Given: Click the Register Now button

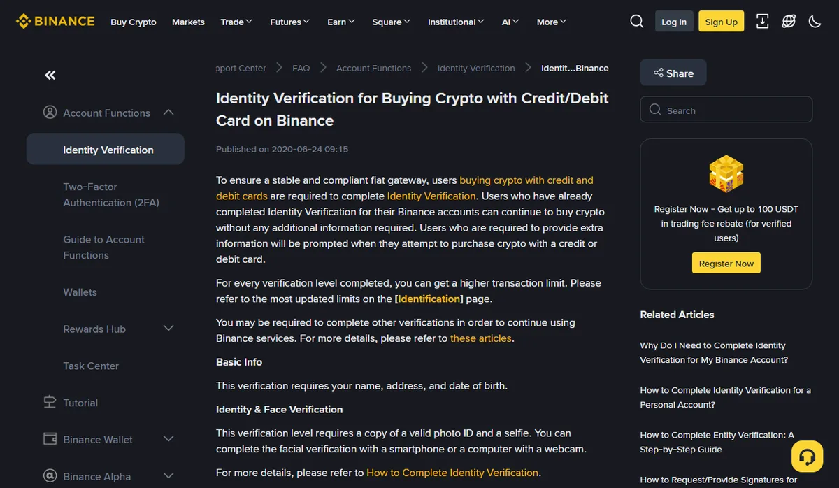Looking at the screenshot, I should (x=726, y=263).
